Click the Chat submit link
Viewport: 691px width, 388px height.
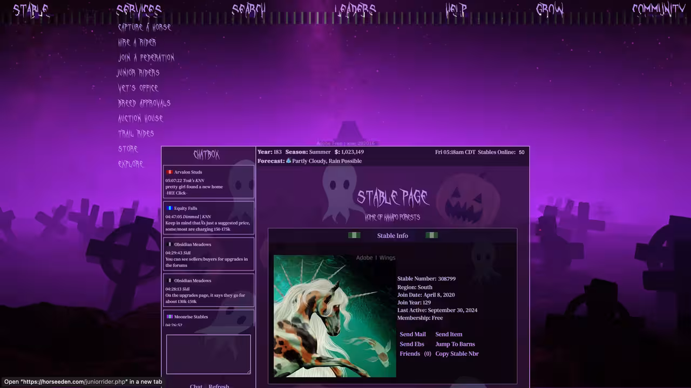[x=196, y=386]
